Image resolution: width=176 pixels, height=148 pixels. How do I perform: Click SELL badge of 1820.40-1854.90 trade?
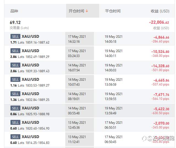pyautogui.click(x=15, y=122)
